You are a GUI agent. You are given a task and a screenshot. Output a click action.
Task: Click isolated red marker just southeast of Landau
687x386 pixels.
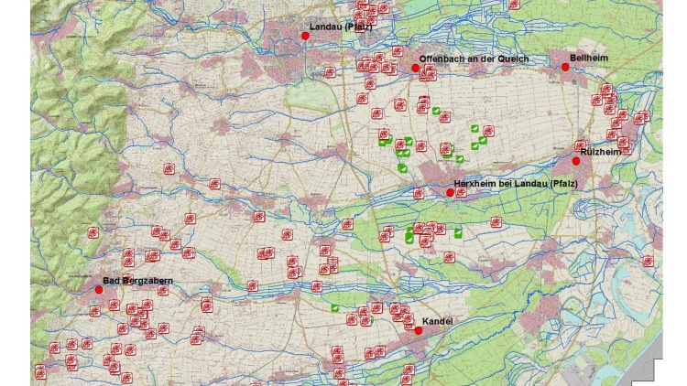(331, 72)
